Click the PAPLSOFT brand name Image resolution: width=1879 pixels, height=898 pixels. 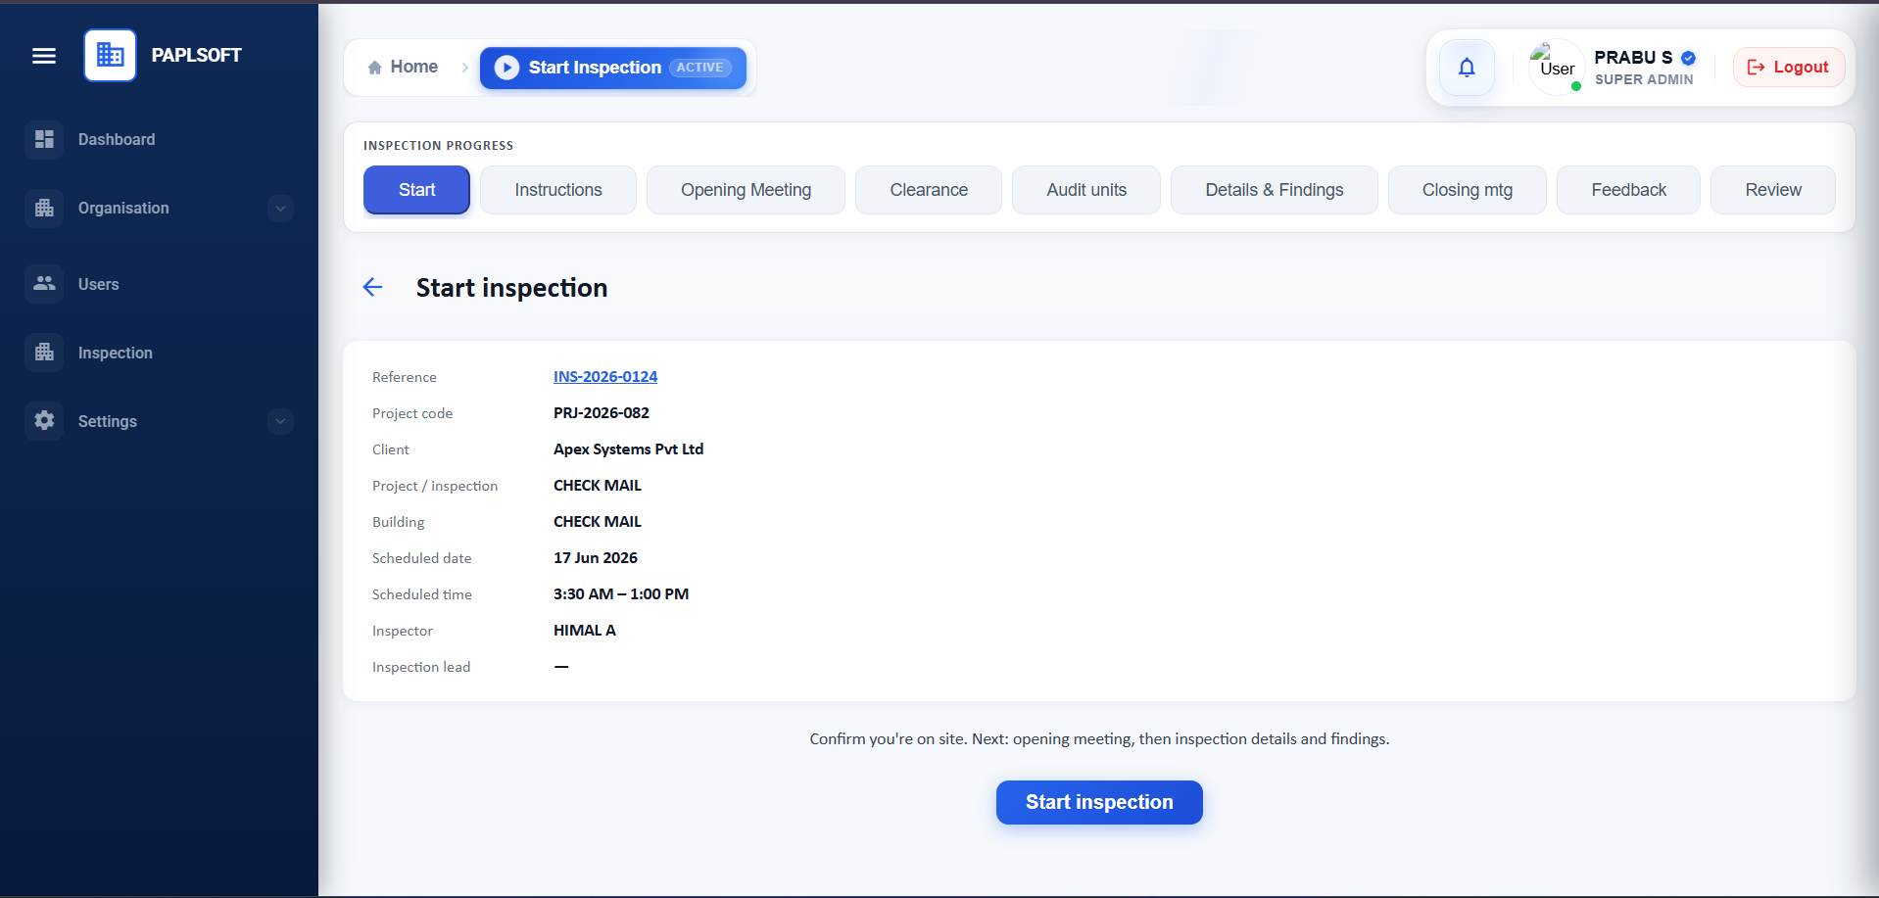click(196, 56)
